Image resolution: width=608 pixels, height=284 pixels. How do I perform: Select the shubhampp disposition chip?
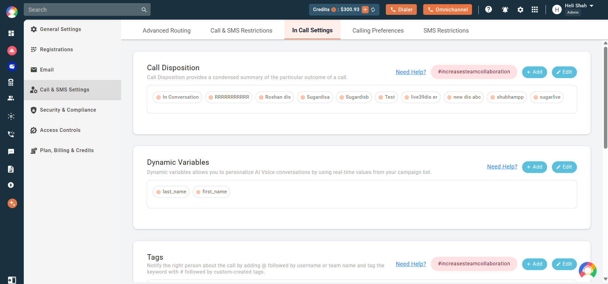click(507, 97)
